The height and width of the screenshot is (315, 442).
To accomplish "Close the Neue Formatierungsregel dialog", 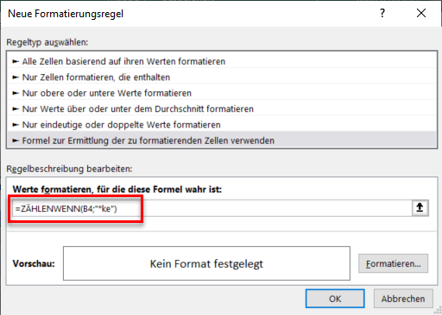I will tap(421, 13).
